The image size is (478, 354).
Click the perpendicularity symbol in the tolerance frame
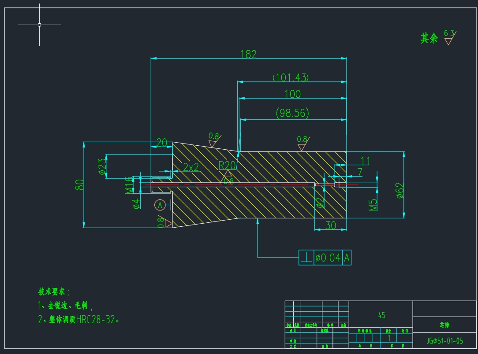tap(306, 258)
